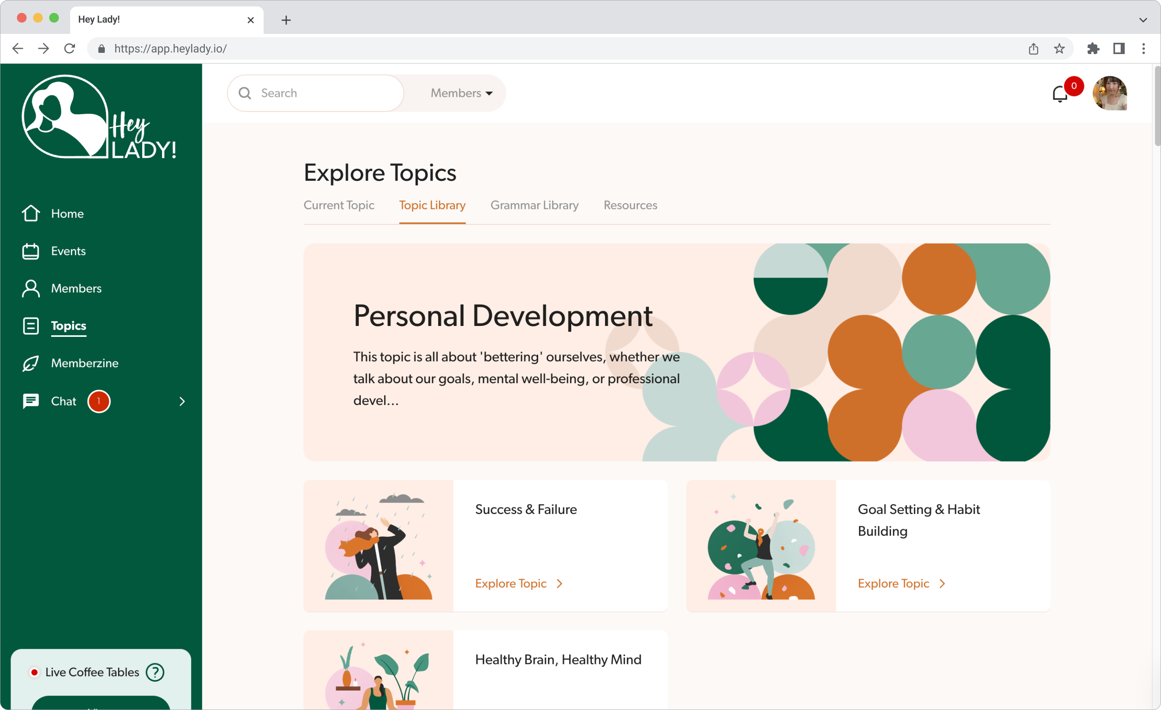Open the user profile avatar

coord(1110,93)
